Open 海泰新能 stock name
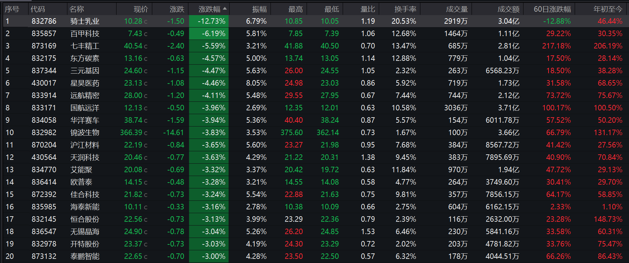The image size is (629, 263). pos(85,207)
